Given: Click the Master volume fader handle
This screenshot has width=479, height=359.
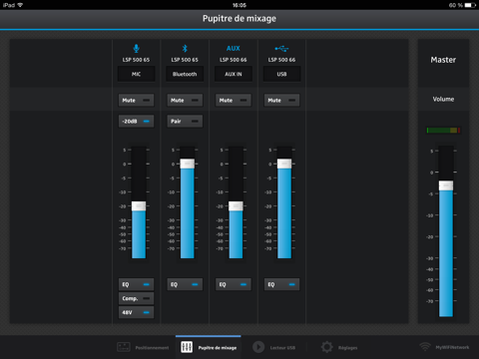Looking at the screenshot, I should (x=446, y=185).
